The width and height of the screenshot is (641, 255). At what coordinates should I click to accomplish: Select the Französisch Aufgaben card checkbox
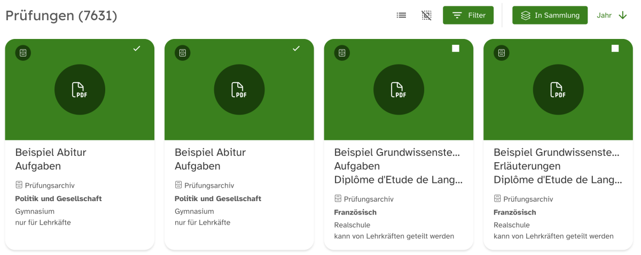click(x=456, y=49)
